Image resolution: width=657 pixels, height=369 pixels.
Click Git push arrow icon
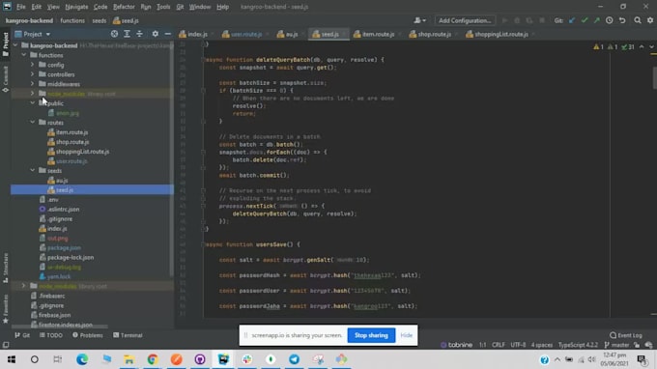coord(596,20)
